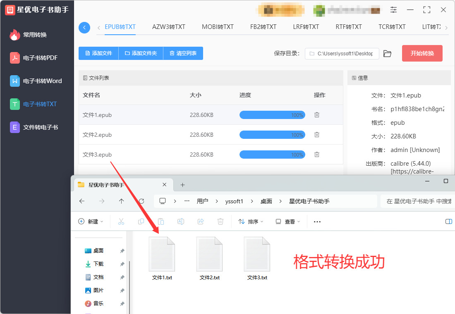Open 下载 in Explorer navigation pane
The height and width of the screenshot is (314, 455).
(99, 264)
